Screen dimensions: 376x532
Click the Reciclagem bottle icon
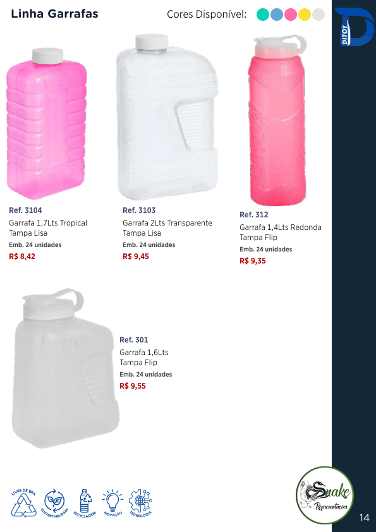point(85,503)
